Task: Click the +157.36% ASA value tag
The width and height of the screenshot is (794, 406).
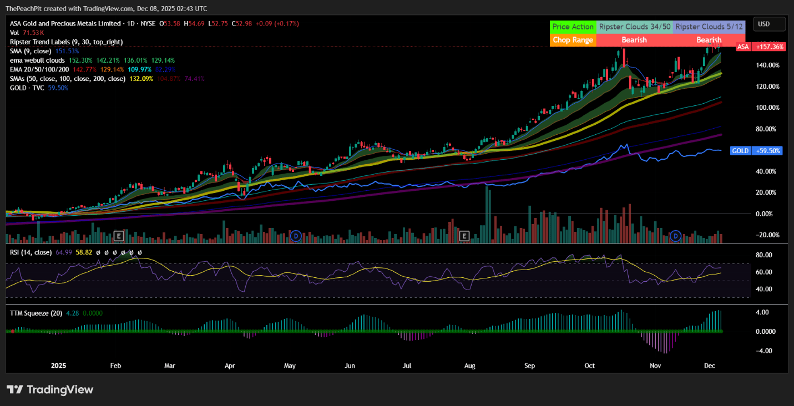Action: click(x=770, y=47)
